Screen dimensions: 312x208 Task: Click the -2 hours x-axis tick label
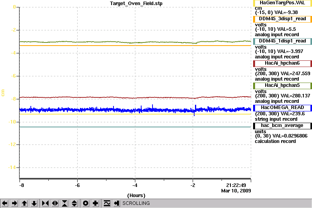click(193, 185)
